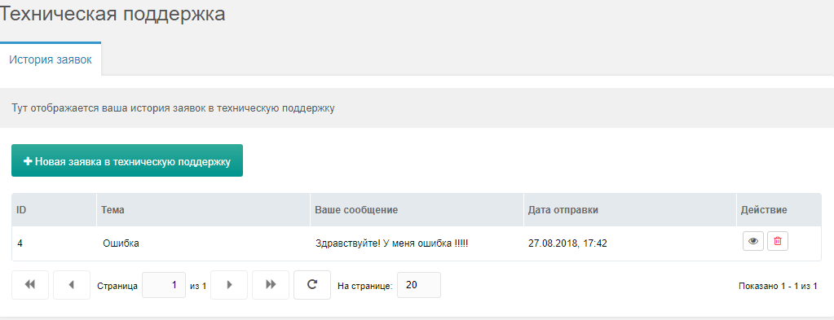The image size is (834, 320).
Task: Click the rows-per-page field showing 20
Action: (x=418, y=285)
